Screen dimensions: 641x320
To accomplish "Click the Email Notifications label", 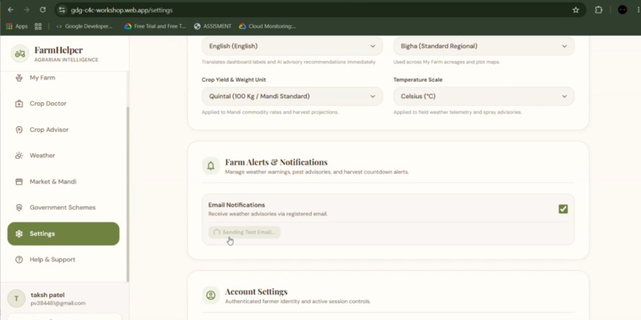I will pyautogui.click(x=237, y=205).
